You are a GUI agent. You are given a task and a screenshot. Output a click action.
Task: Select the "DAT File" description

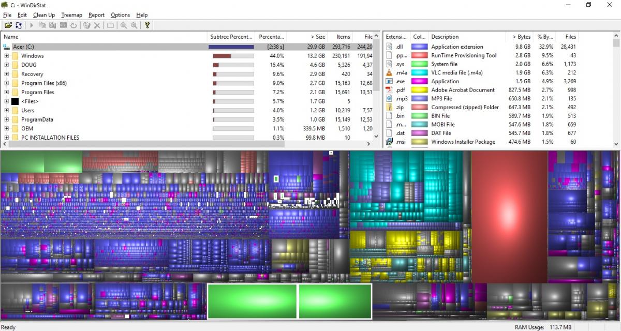coord(441,133)
